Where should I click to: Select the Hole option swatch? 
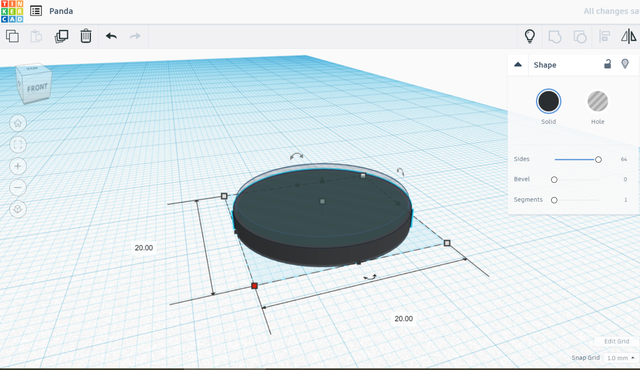pyautogui.click(x=598, y=101)
